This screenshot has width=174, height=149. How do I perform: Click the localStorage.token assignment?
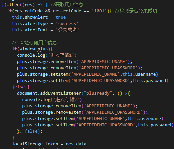click(49, 144)
